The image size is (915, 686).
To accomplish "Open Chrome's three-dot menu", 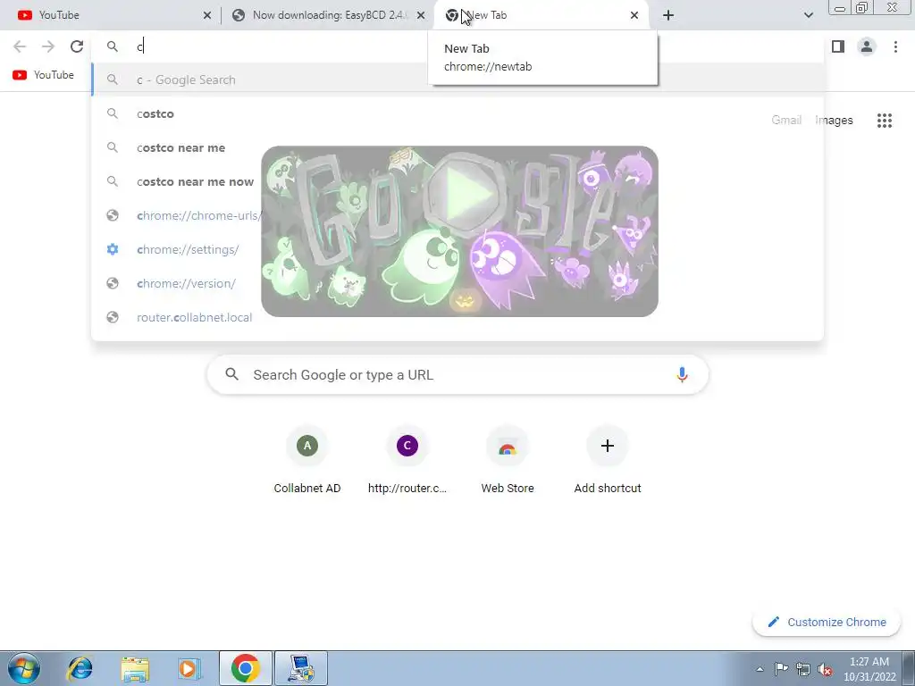I will pyautogui.click(x=895, y=46).
